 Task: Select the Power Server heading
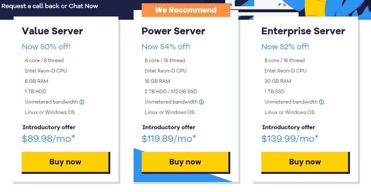[x=173, y=31]
